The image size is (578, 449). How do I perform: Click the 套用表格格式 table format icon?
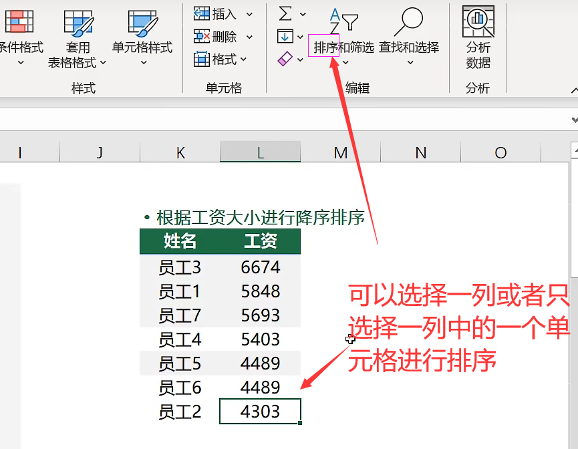pyautogui.click(x=78, y=23)
